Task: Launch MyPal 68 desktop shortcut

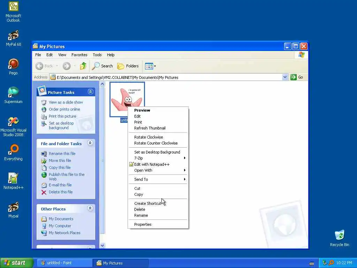Action: [x=13, y=38]
